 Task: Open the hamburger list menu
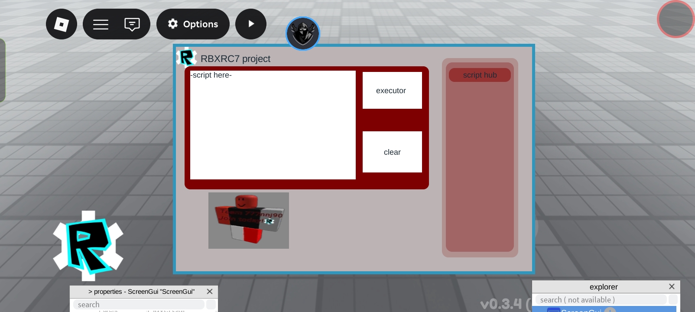(101, 24)
